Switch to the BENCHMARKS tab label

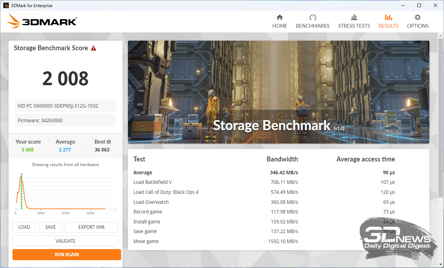click(x=313, y=26)
